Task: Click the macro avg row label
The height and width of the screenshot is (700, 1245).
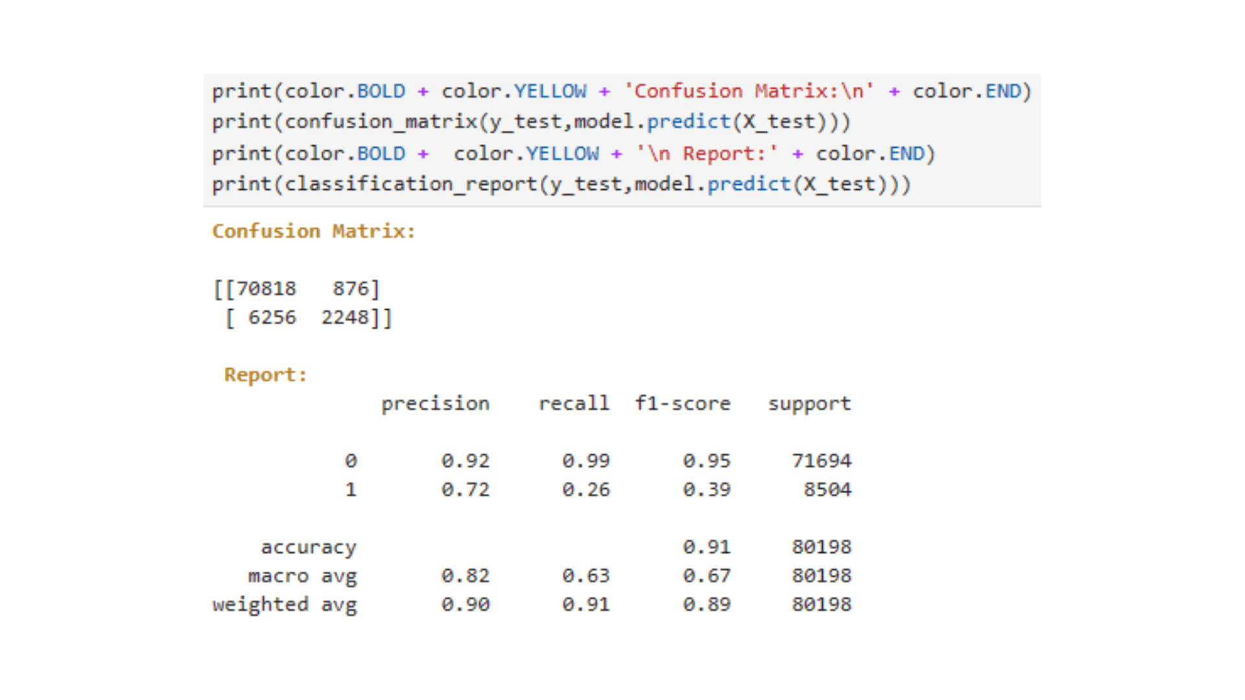Action: tap(302, 577)
